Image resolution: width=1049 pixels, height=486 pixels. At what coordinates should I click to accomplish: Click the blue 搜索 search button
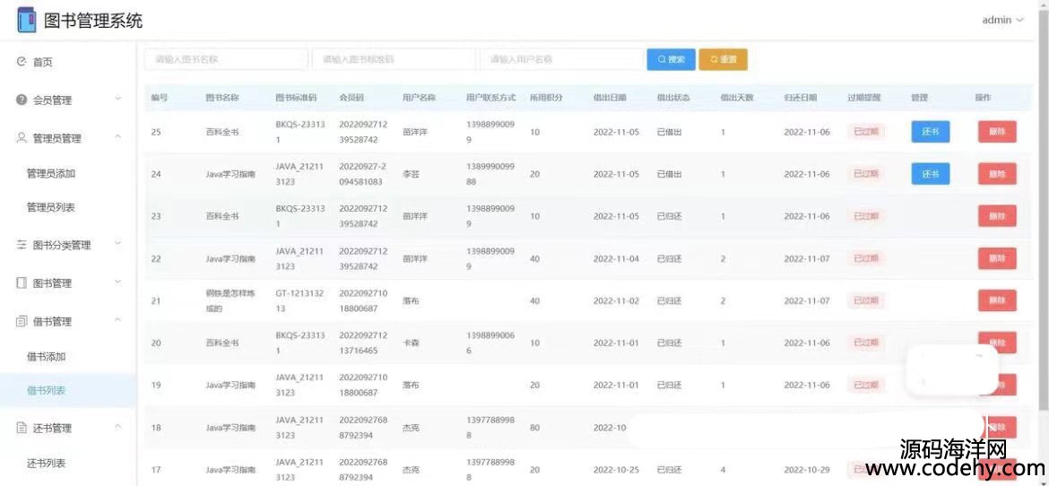pos(671,59)
